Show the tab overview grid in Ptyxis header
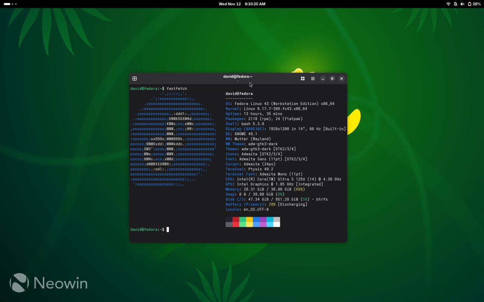 pos(302,79)
